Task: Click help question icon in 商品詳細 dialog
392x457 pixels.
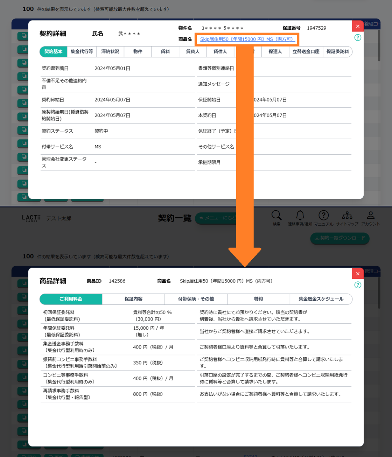Action: (x=358, y=285)
